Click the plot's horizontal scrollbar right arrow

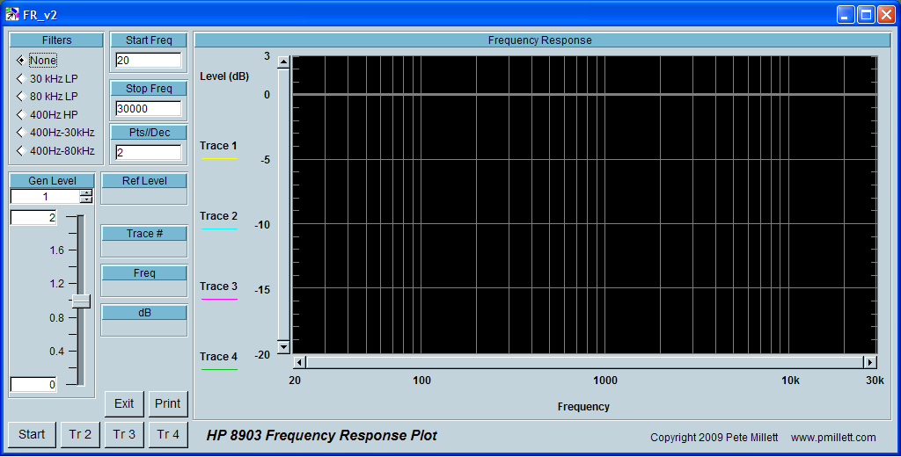(870, 362)
